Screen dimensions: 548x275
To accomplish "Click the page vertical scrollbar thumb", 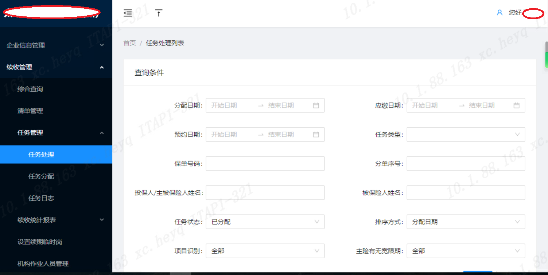I will pyautogui.click(x=546, y=55).
